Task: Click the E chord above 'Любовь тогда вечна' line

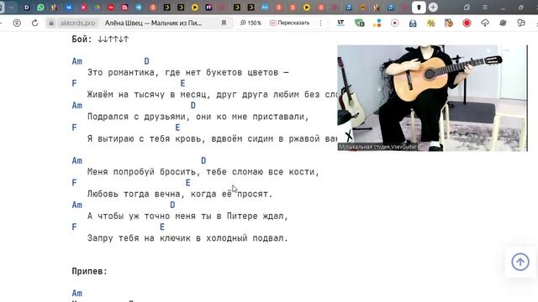Action: [187, 183]
